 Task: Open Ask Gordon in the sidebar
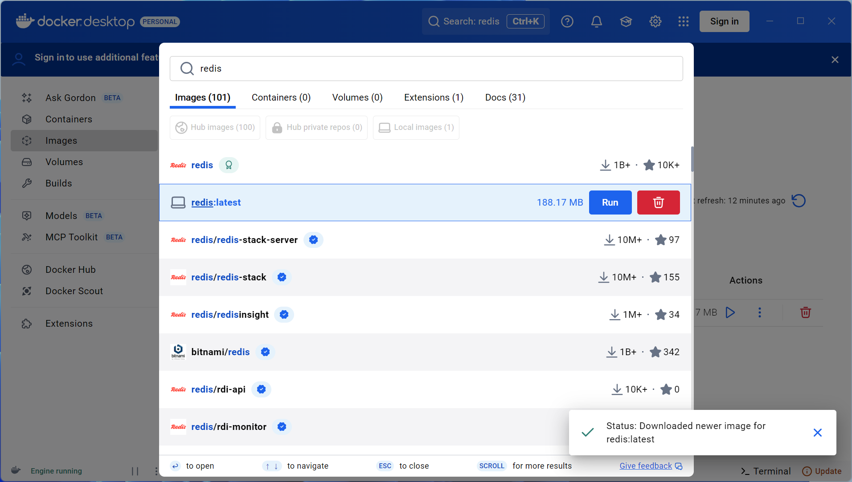tap(84, 98)
